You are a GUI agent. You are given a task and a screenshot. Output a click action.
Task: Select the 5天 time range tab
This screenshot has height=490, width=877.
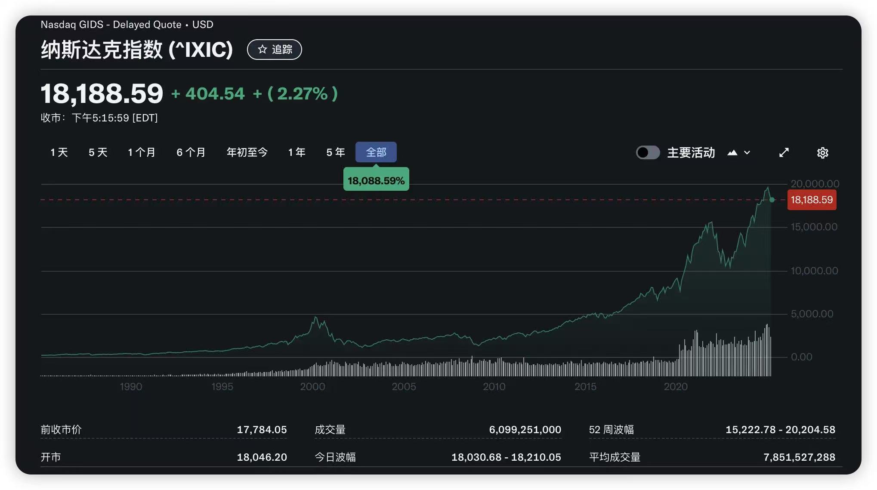tap(98, 152)
